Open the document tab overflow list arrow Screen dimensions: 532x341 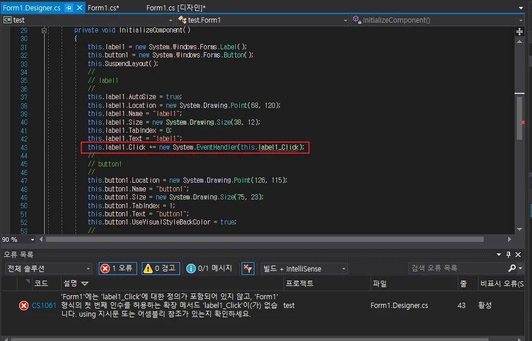point(520,8)
